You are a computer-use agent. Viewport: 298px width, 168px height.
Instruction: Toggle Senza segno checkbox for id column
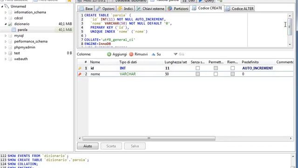click(197, 68)
